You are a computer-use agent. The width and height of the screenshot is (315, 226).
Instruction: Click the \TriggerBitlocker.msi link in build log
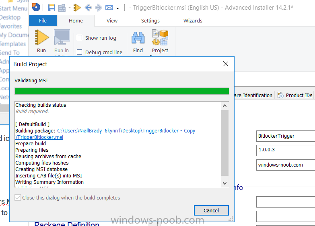(39, 137)
